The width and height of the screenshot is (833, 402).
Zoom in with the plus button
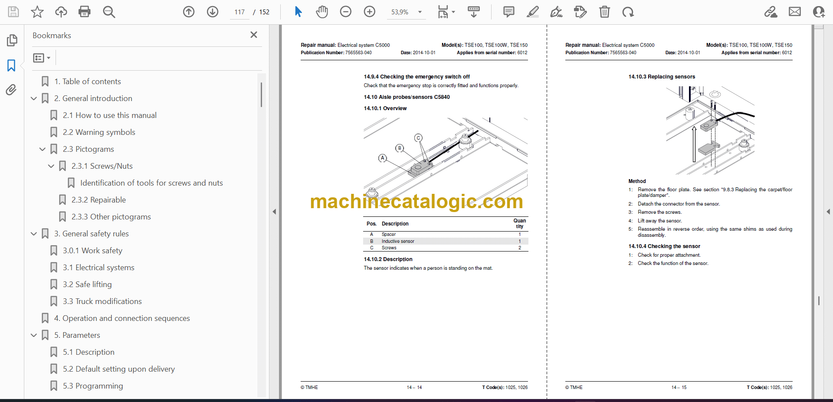(x=370, y=12)
